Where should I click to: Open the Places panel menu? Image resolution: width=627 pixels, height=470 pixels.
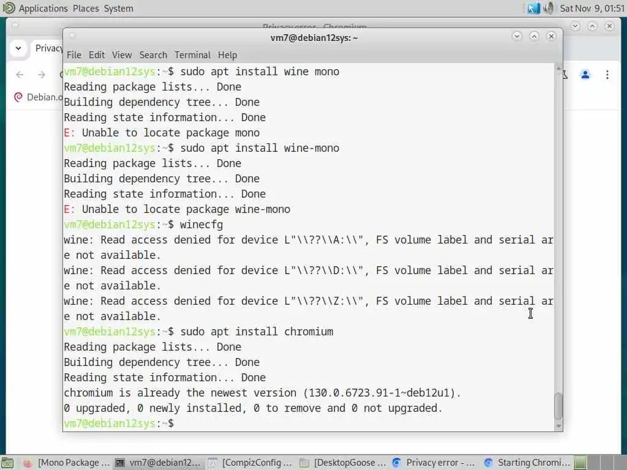(86, 9)
